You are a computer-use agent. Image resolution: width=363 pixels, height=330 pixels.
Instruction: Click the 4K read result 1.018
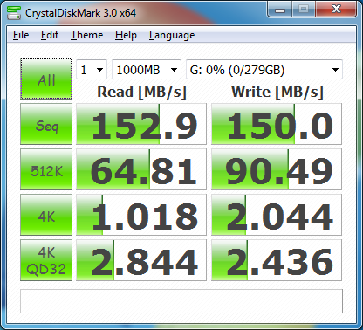(141, 215)
